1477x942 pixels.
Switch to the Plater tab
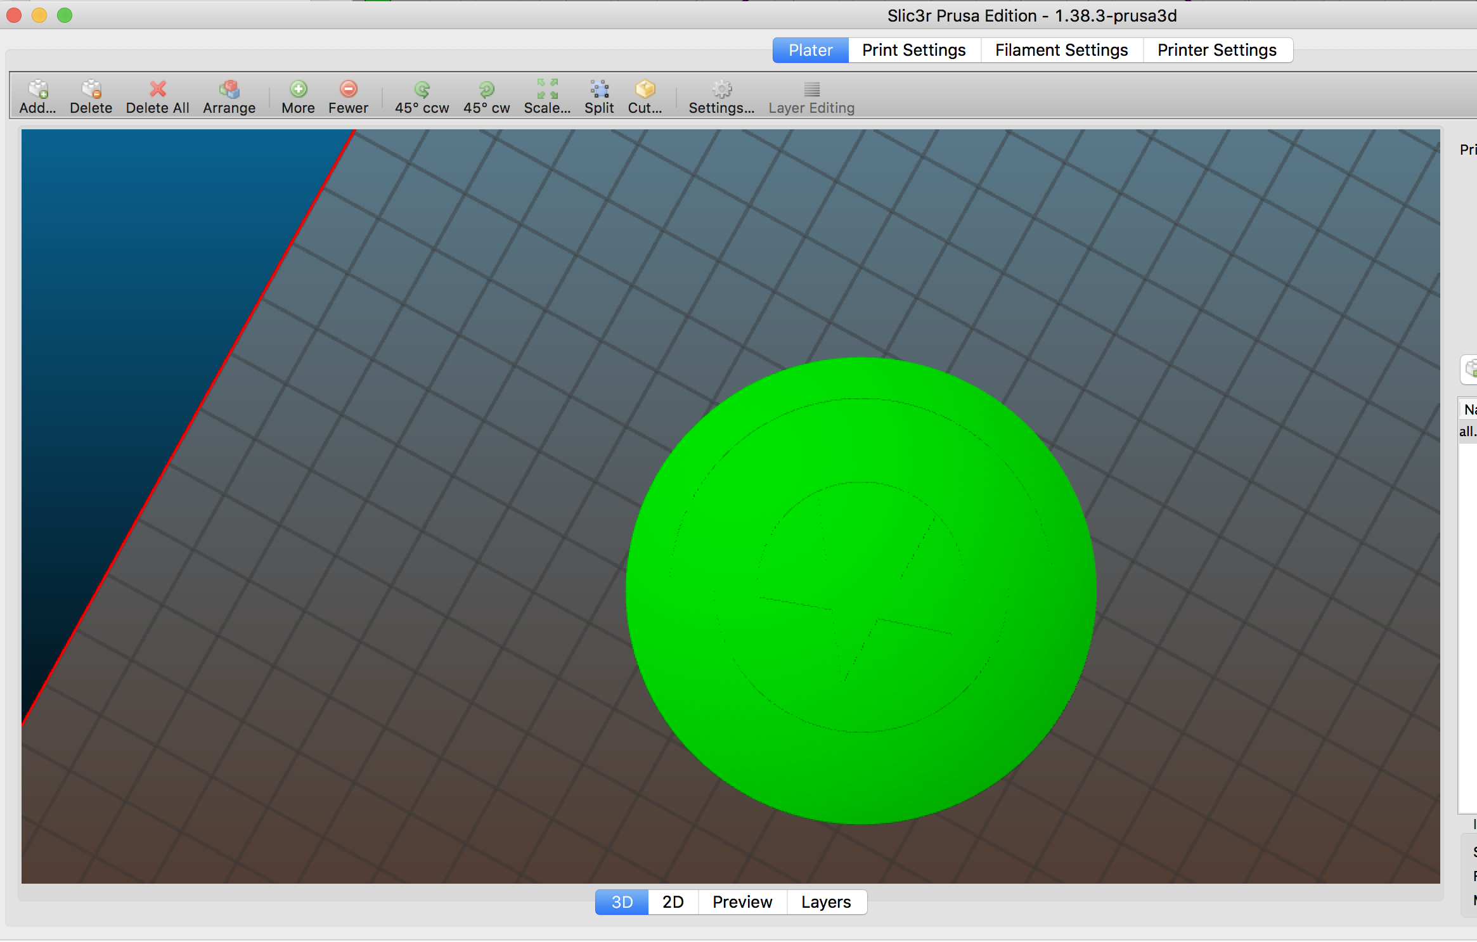(810, 49)
